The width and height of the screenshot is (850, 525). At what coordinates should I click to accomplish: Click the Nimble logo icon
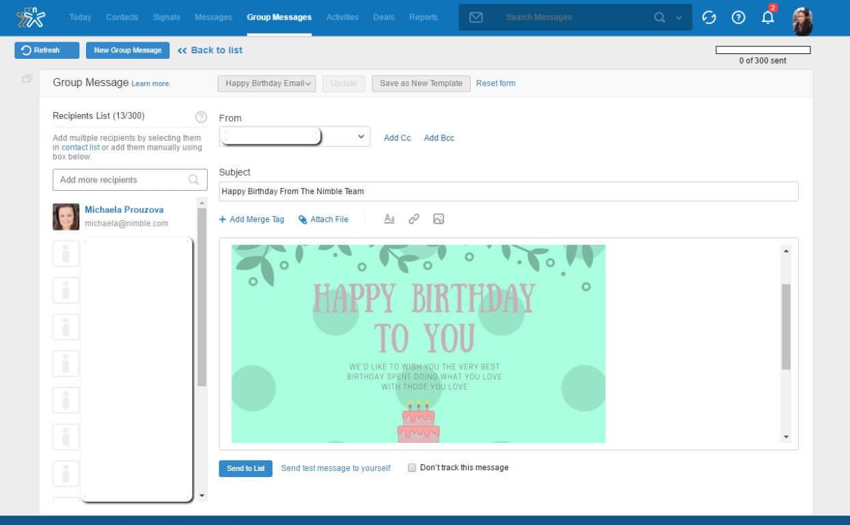click(30, 18)
